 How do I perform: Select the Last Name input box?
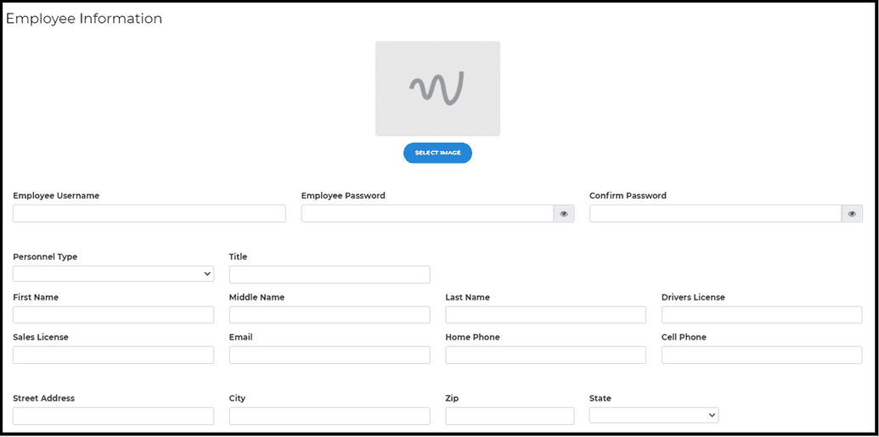coord(545,315)
